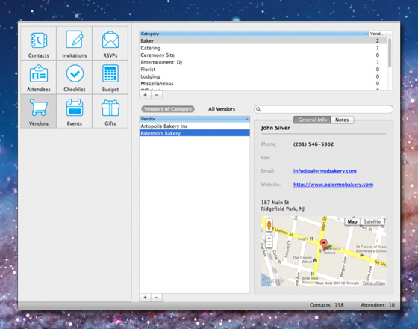
Task: Open the Contacts section
Action: [x=38, y=43]
